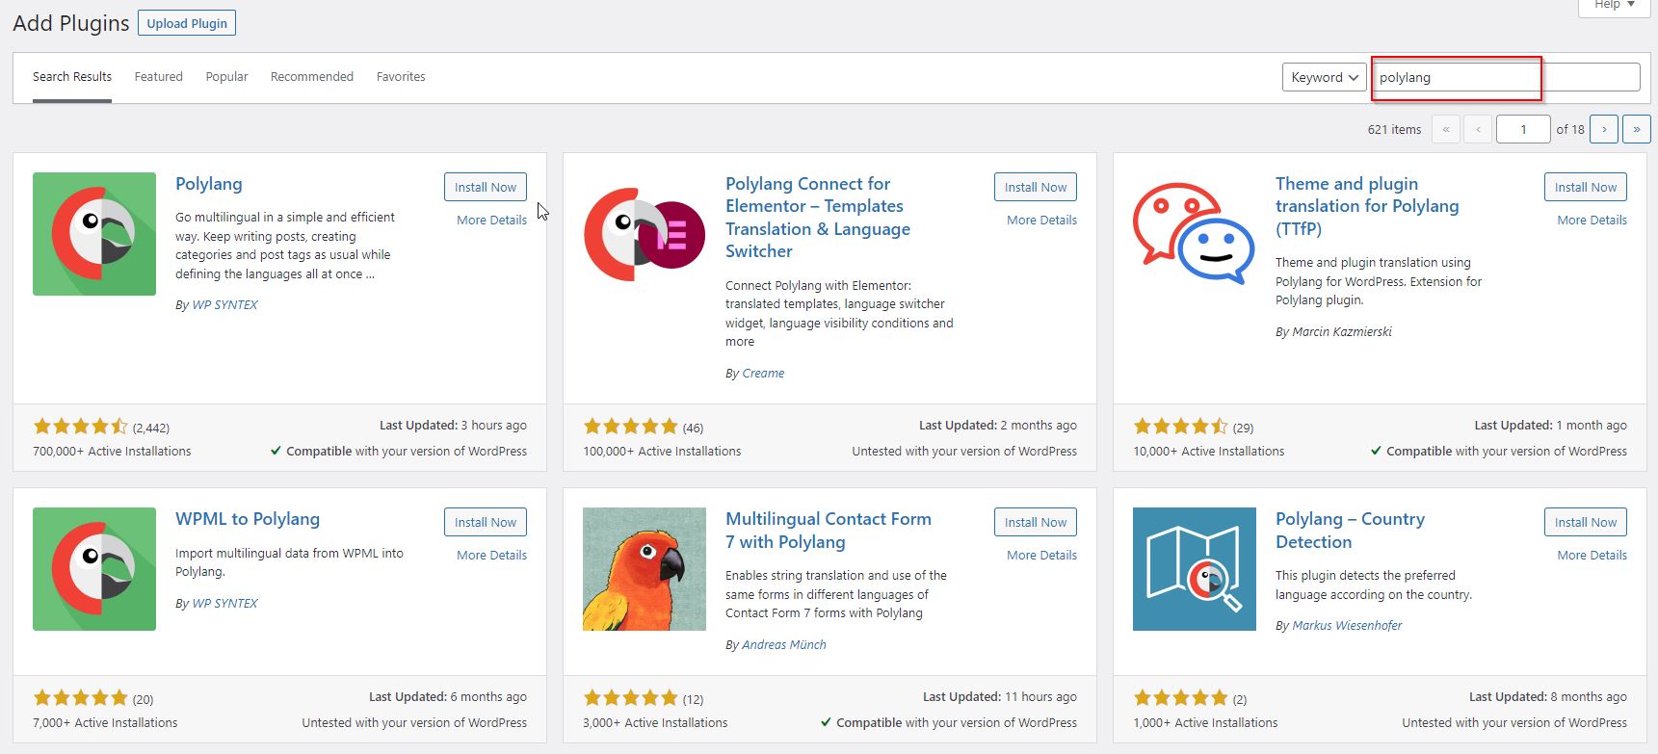This screenshot has width=1658, height=754.
Task: Click the 621 items count text
Action: click(1394, 130)
